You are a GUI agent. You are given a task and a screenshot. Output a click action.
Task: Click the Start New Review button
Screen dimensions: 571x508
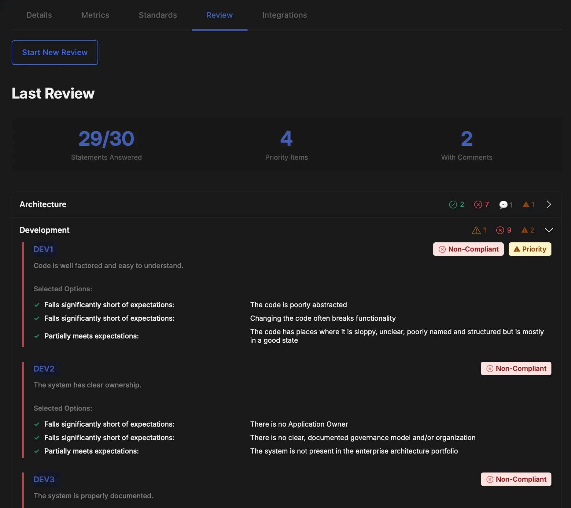(54, 52)
